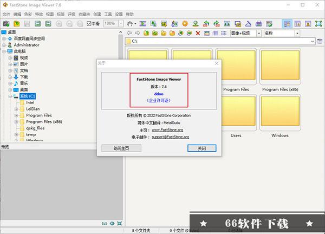Click the greyed zoom-in plus icon

pos(59,24)
